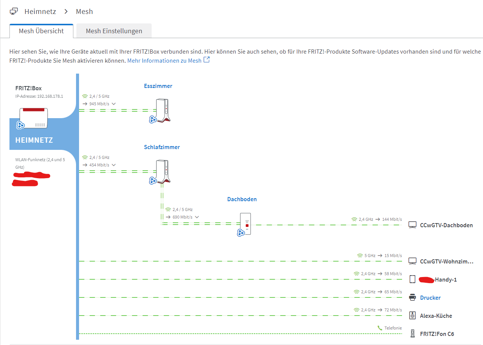Viewport: 483px width, 345px height.
Task: Click the mesh badge on Esszimmer repeater
Action: pos(153,119)
